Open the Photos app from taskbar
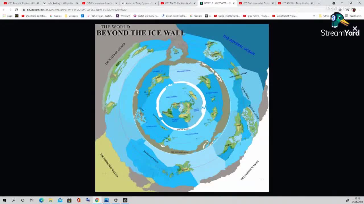This screenshot has width=364, height=204. (x=106, y=200)
